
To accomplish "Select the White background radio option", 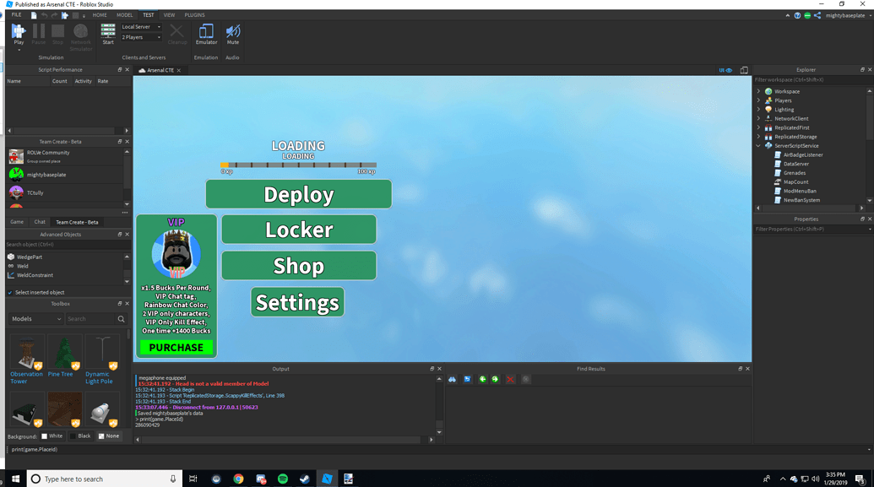I will pos(49,436).
